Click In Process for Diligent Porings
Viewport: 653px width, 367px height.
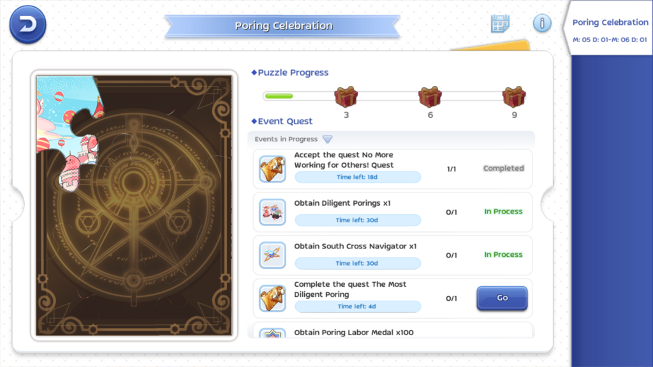(x=503, y=212)
